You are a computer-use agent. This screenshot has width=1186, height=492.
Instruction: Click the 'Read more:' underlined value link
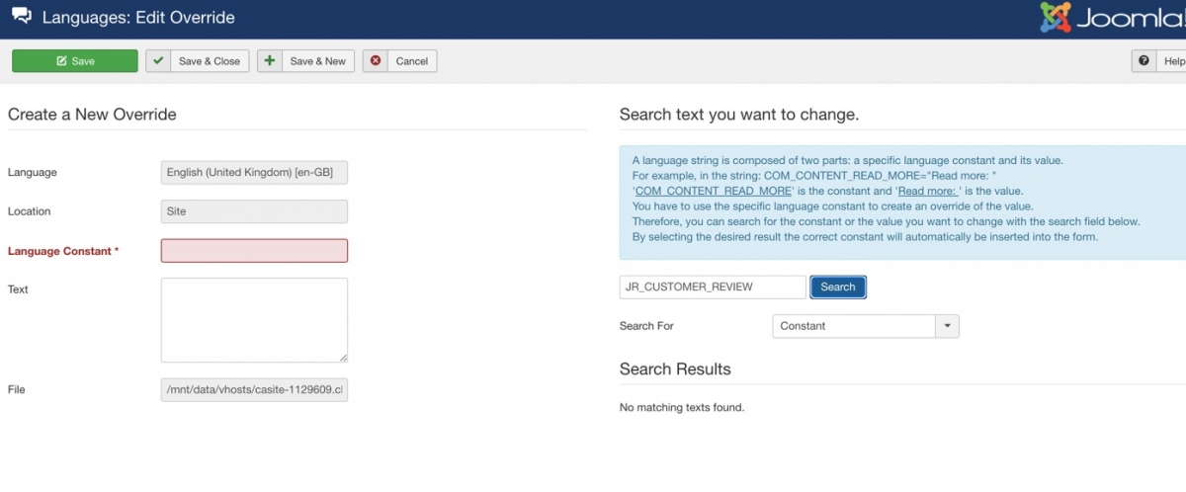point(929,191)
